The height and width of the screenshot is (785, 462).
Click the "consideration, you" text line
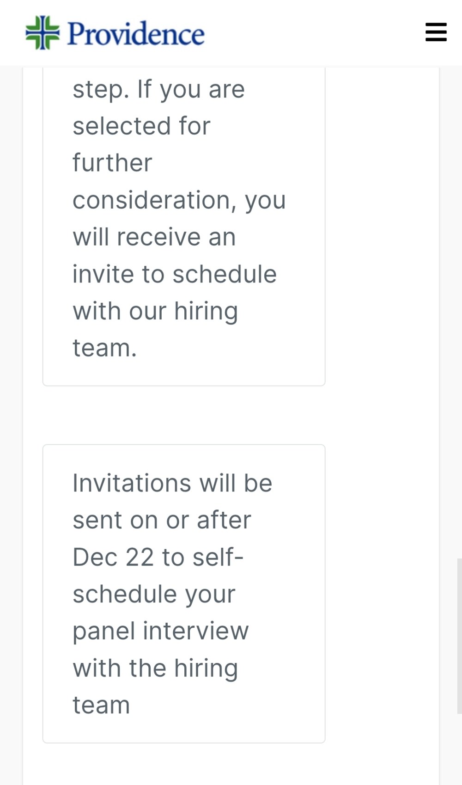point(179,200)
